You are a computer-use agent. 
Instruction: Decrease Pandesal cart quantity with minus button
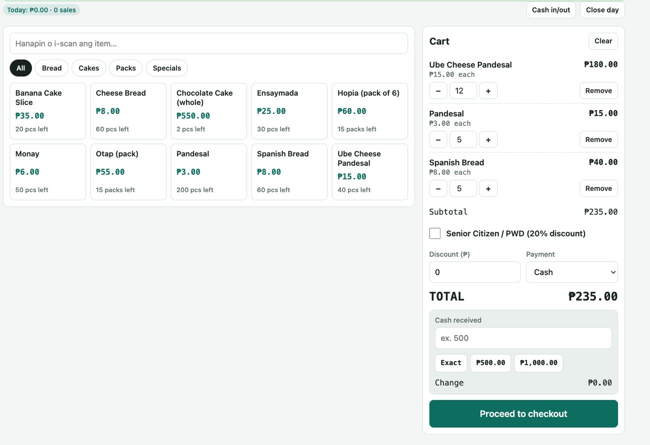pyautogui.click(x=438, y=139)
